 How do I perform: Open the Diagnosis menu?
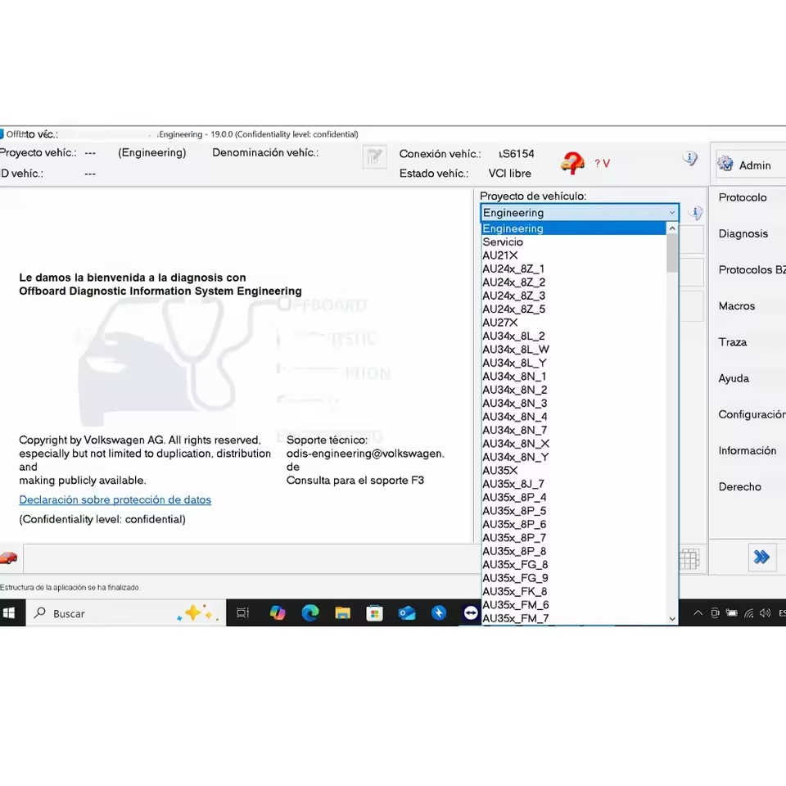click(743, 233)
